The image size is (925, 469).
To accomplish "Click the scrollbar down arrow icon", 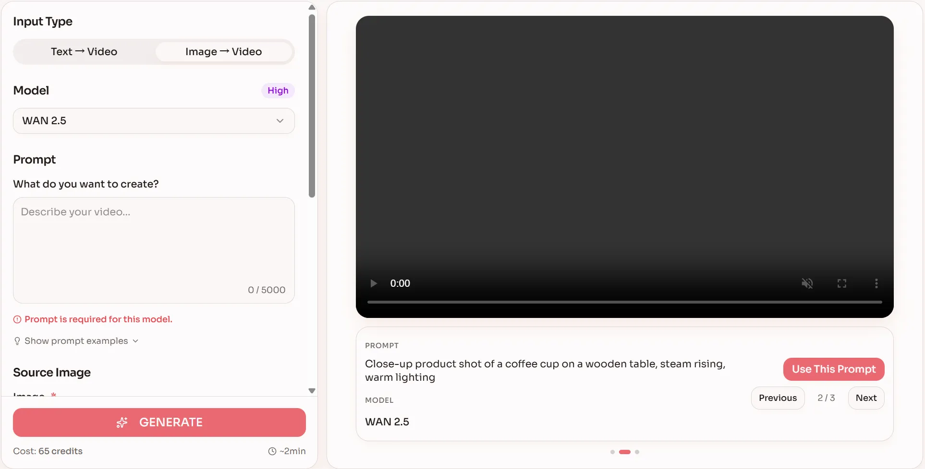I will [312, 391].
